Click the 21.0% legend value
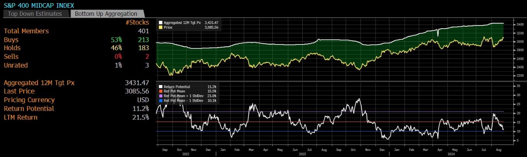The width and height of the screenshot is (527, 157). (x=212, y=96)
